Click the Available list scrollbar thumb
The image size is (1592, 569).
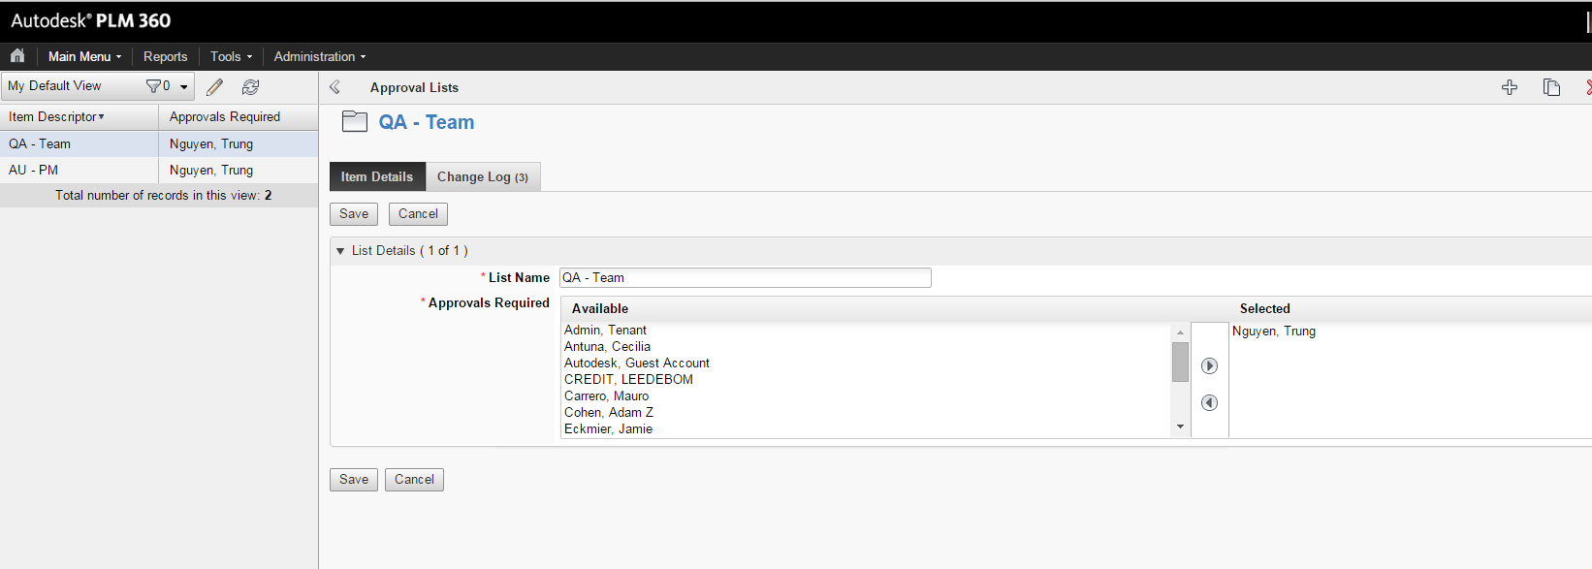[1180, 363]
